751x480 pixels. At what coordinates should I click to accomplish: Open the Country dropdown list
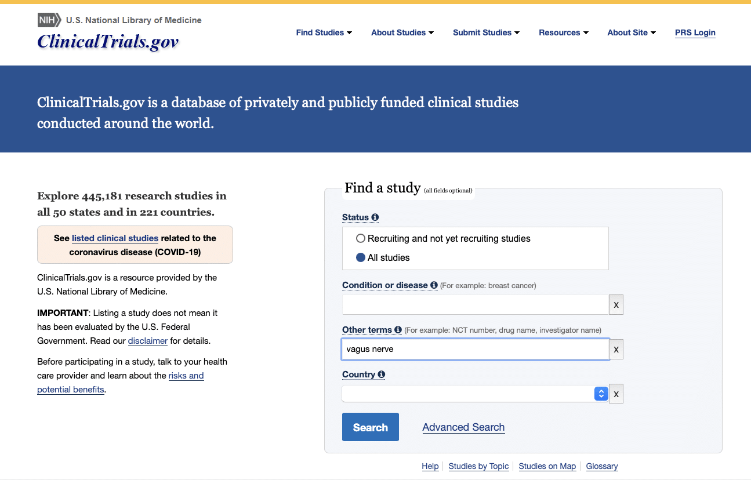point(474,394)
